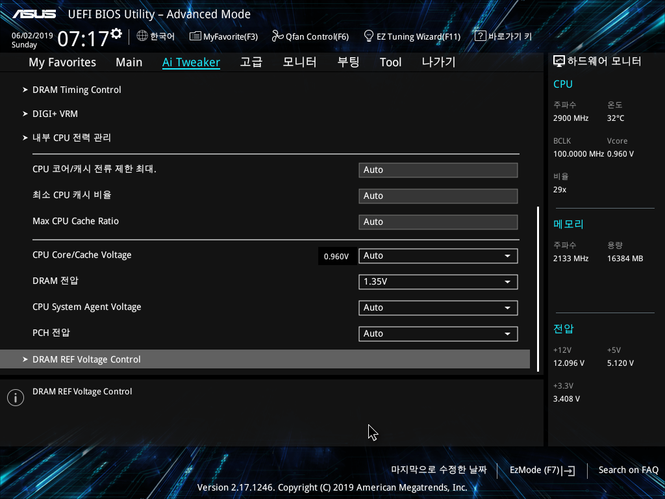The width and height of the screenshot is (665, 499).
Task: Click the 메모리 section heading
Action: (x=568, y=224)
